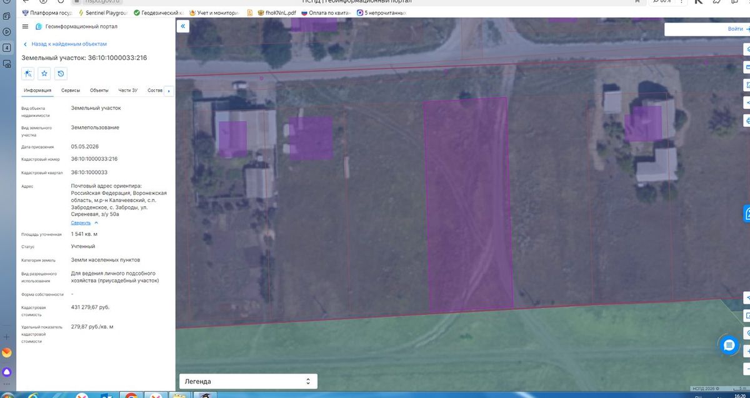Image resolution: width=750 pixels, height=398 pixels.
Task: Click the browser sidebar screenshot camera icon
Action: pos(6,64)
